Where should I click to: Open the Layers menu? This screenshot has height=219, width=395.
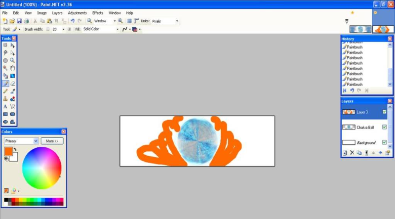pos(57,13)
